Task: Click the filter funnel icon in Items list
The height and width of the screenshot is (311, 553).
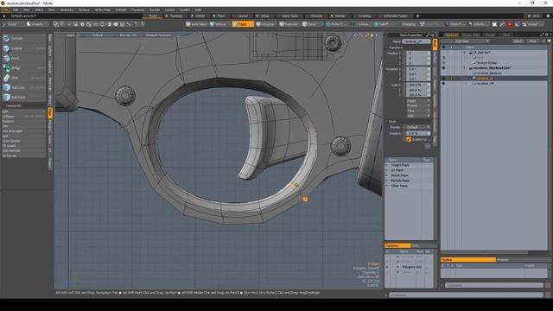Action: (x=550, y=41)
